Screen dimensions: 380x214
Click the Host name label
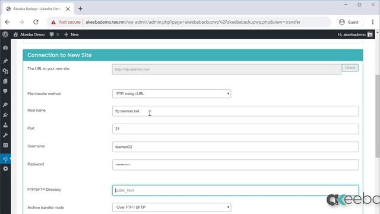36,110
